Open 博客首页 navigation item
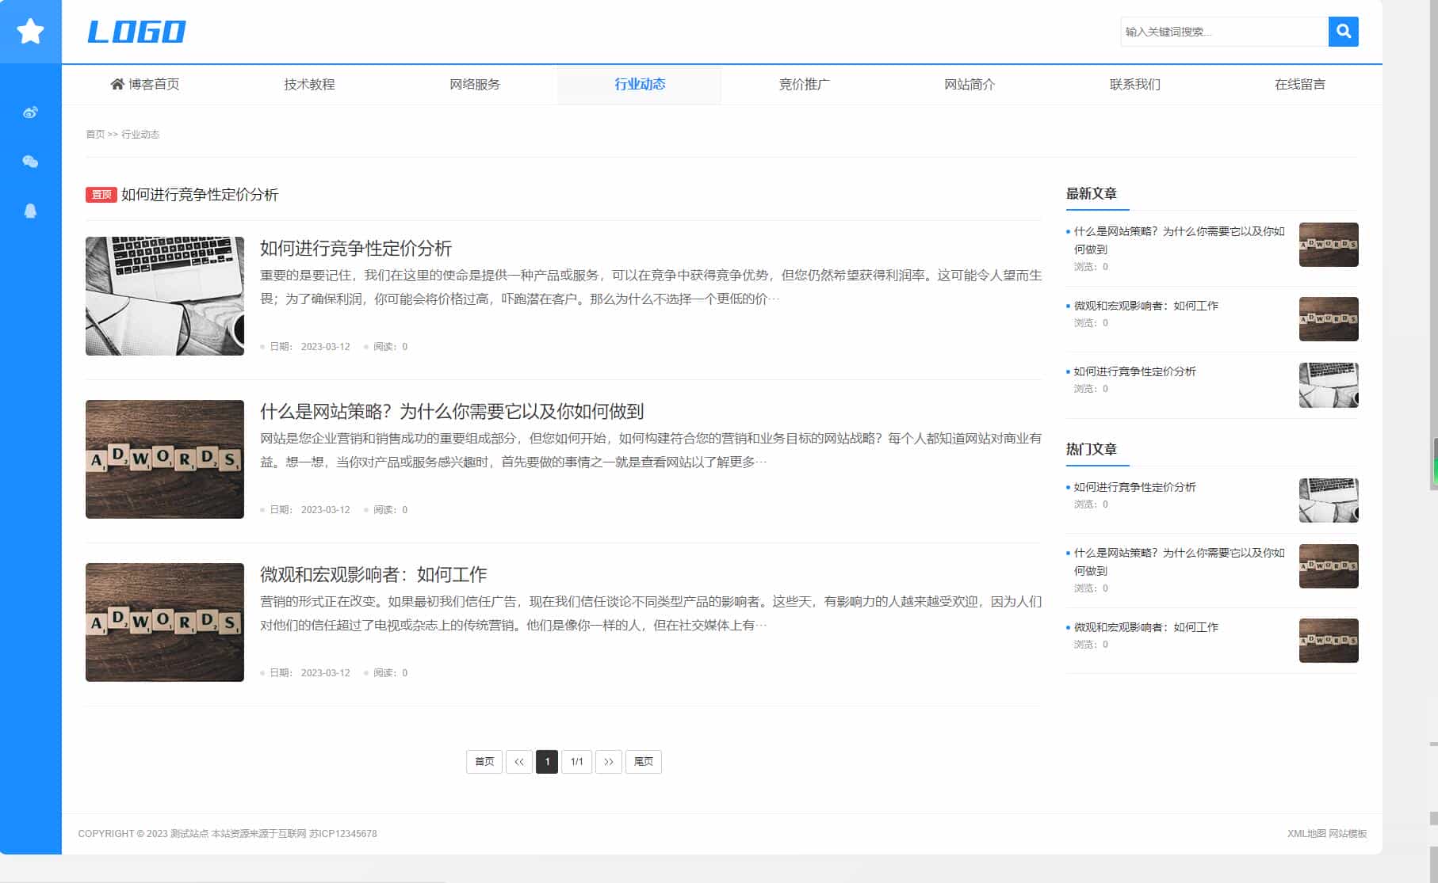This screenshot has width=1438, height=883. coord(144,84)
